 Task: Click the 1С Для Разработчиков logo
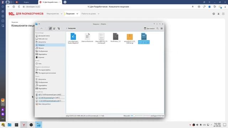pyautogui.click(x=26, y=14)
